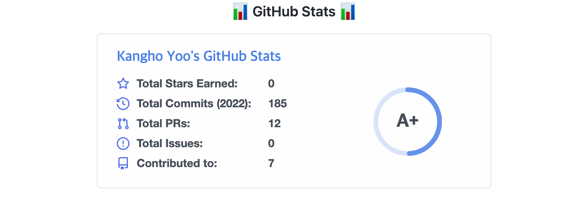Select the Total PRs label
The image size is (585, 197).
point(163,124)
